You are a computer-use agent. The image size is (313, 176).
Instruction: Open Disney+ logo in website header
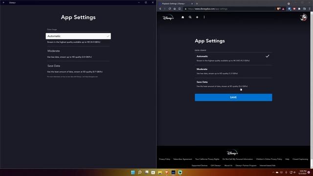point(168,18)
